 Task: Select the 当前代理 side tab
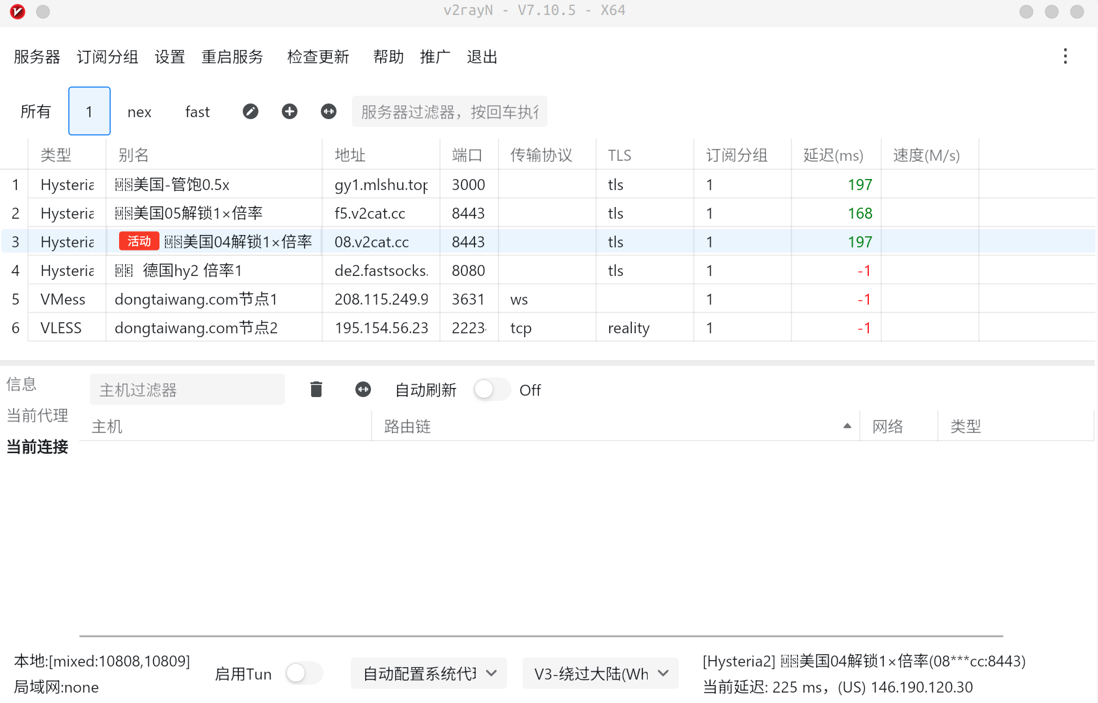pos(38,415)
